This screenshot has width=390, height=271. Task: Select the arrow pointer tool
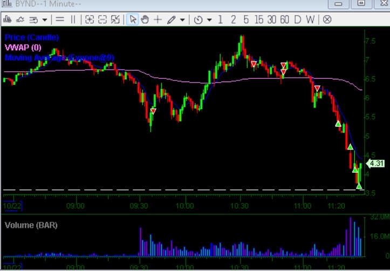133,19
